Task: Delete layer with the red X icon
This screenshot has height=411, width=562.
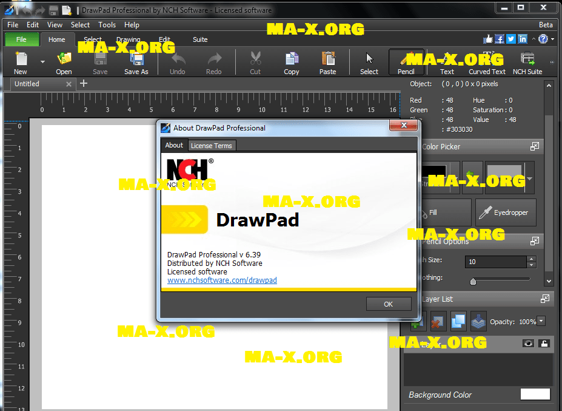Action: pos(438,321)
